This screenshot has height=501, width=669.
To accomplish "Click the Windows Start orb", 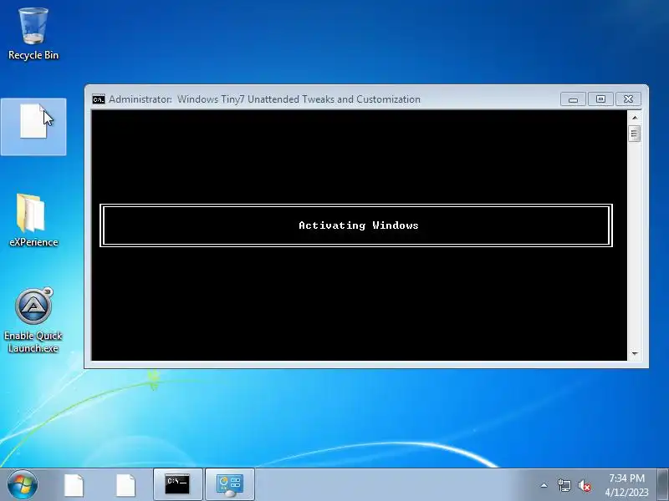I will pos(23,484).
